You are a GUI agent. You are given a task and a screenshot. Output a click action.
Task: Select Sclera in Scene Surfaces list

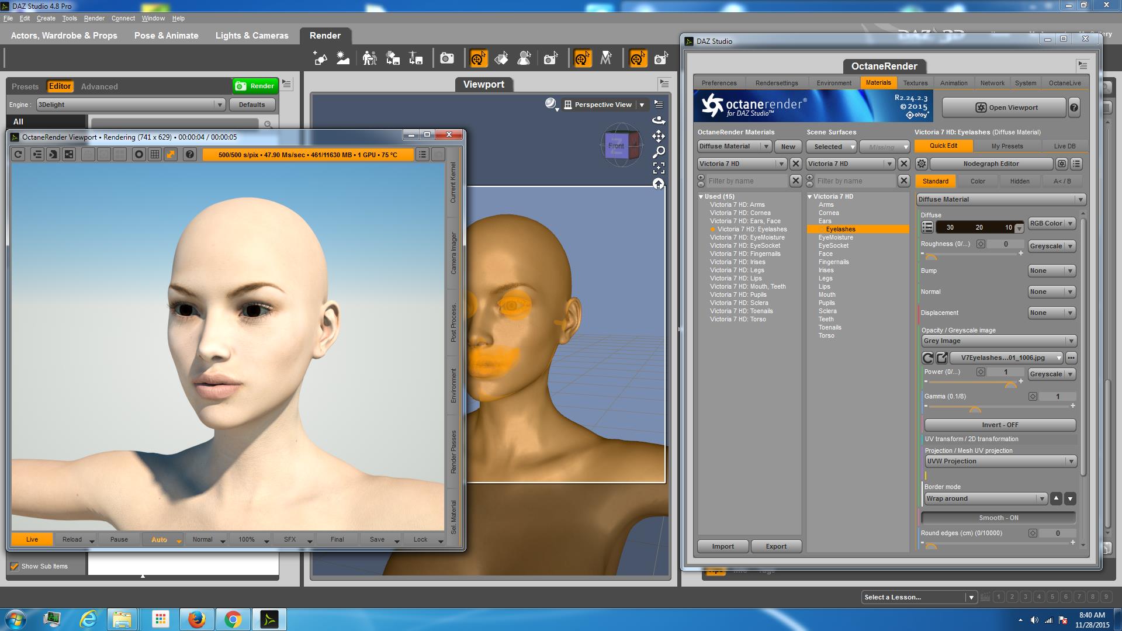[827, 311]
